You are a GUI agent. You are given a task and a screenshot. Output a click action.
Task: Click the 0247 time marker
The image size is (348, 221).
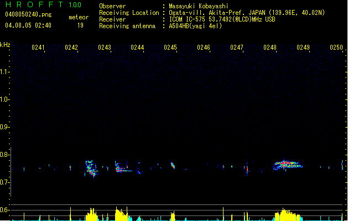pos(237,48)
